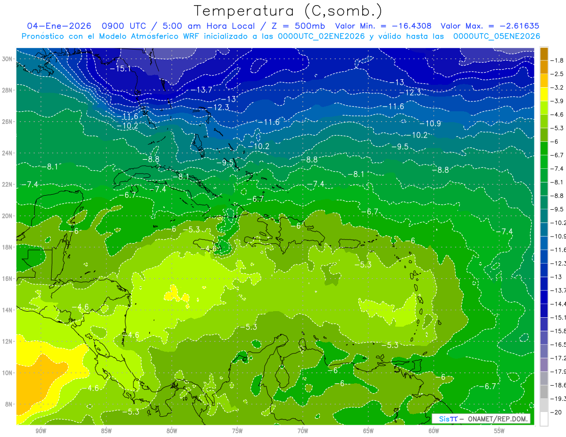
Task: Click the '55W' longitude axis label
Action: [499, 431]
